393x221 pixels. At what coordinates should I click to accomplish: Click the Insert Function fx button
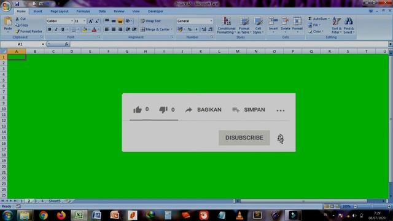[x=66, y=44]
